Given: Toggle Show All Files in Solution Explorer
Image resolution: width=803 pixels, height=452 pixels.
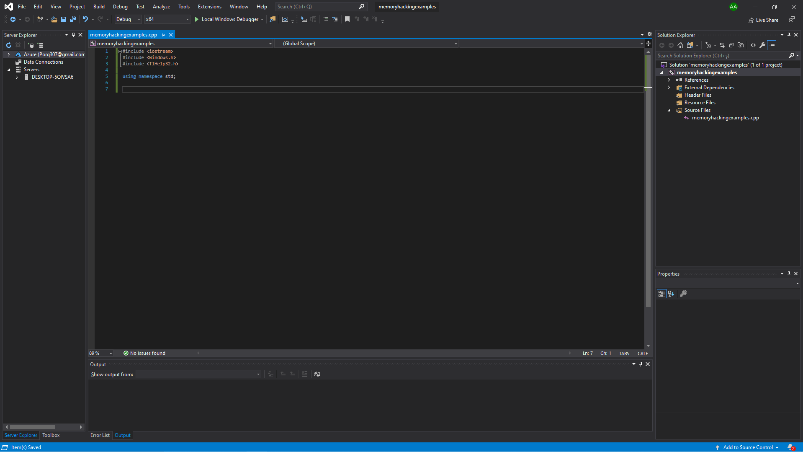Looking at the screenshot, I should pyautogui.click(x=741, y=45).
